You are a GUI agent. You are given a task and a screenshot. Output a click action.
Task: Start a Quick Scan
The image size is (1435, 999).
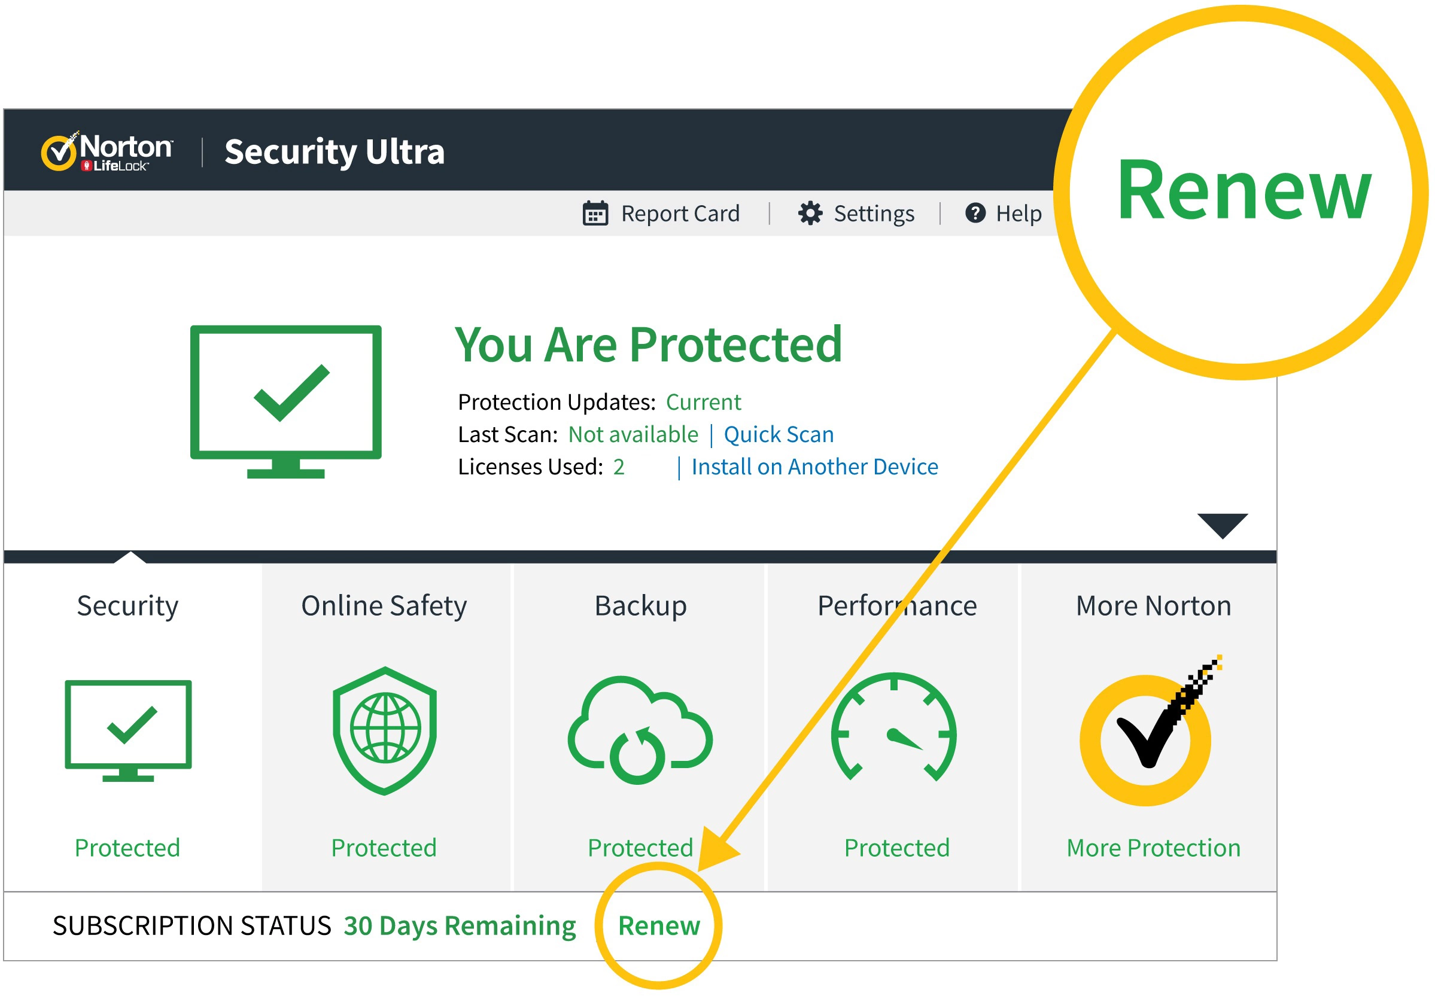[x=778, y=435]
